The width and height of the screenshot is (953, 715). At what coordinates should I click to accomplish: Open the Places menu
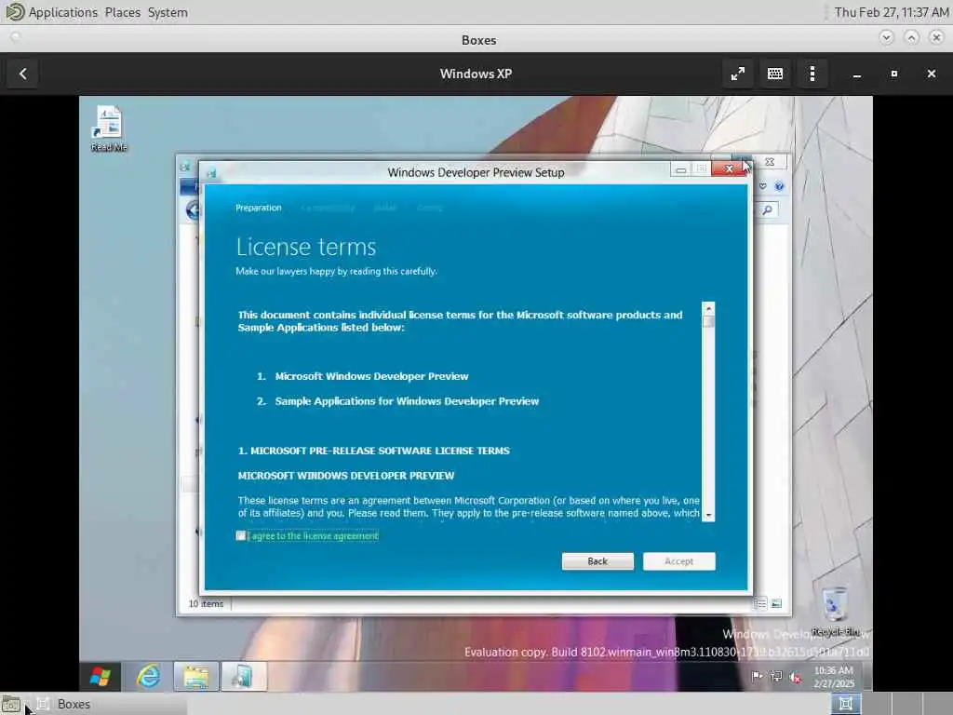click(122, 12)
